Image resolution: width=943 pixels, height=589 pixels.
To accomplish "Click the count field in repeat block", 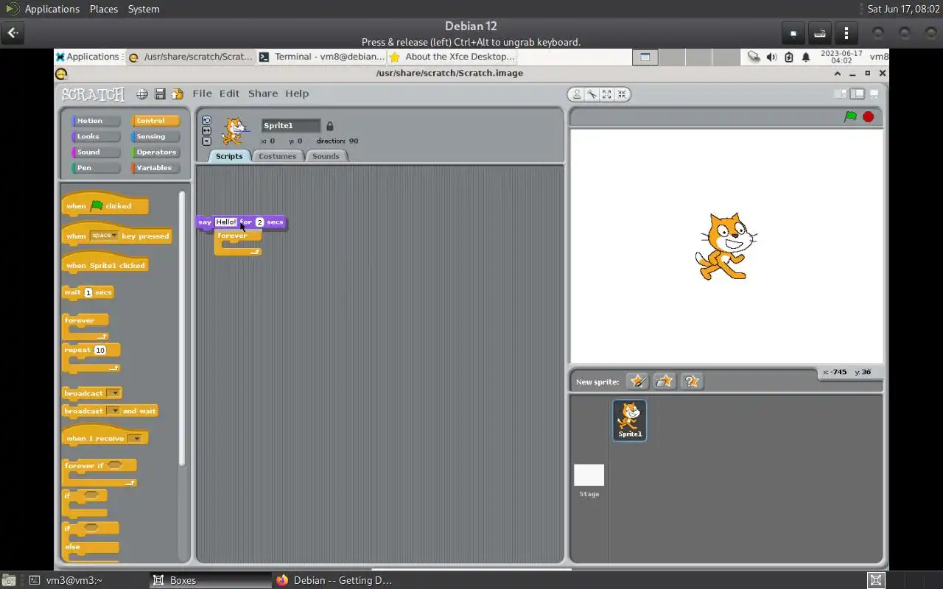I will [100, 350].
